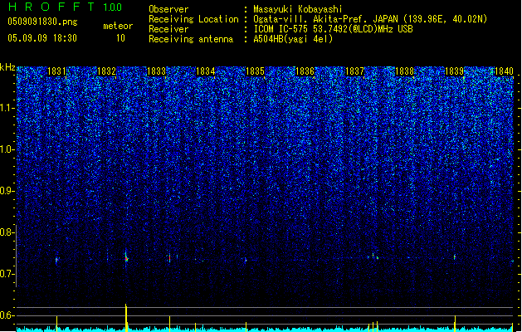This screenshot has height=332, width=522.
Task: Click the 'Receiving antenna' label
Action: tap(191, 39)
